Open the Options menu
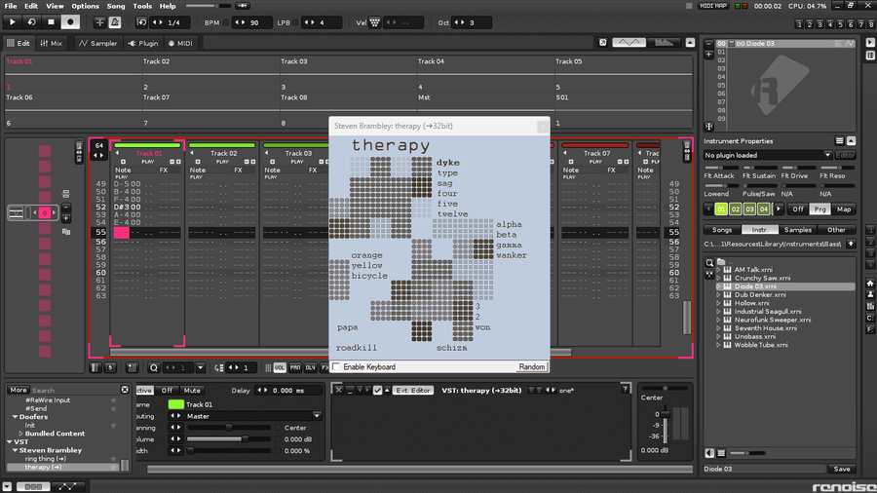Screen dimensions: 877x493 click(85, 6)
